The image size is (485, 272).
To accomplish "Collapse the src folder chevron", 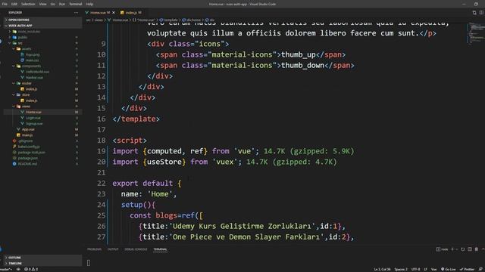I will pyautogui.click(x=10, y=43).
